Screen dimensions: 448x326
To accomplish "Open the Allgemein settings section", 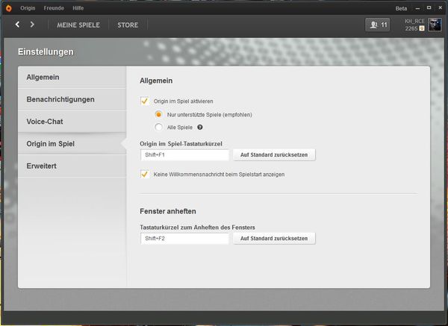I will (x=72, y=78).
